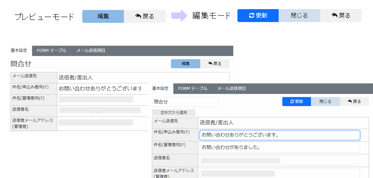373x178 pixels.
Task: Click the large 戻る button beside プレビューモード
Action: (145, 16)
